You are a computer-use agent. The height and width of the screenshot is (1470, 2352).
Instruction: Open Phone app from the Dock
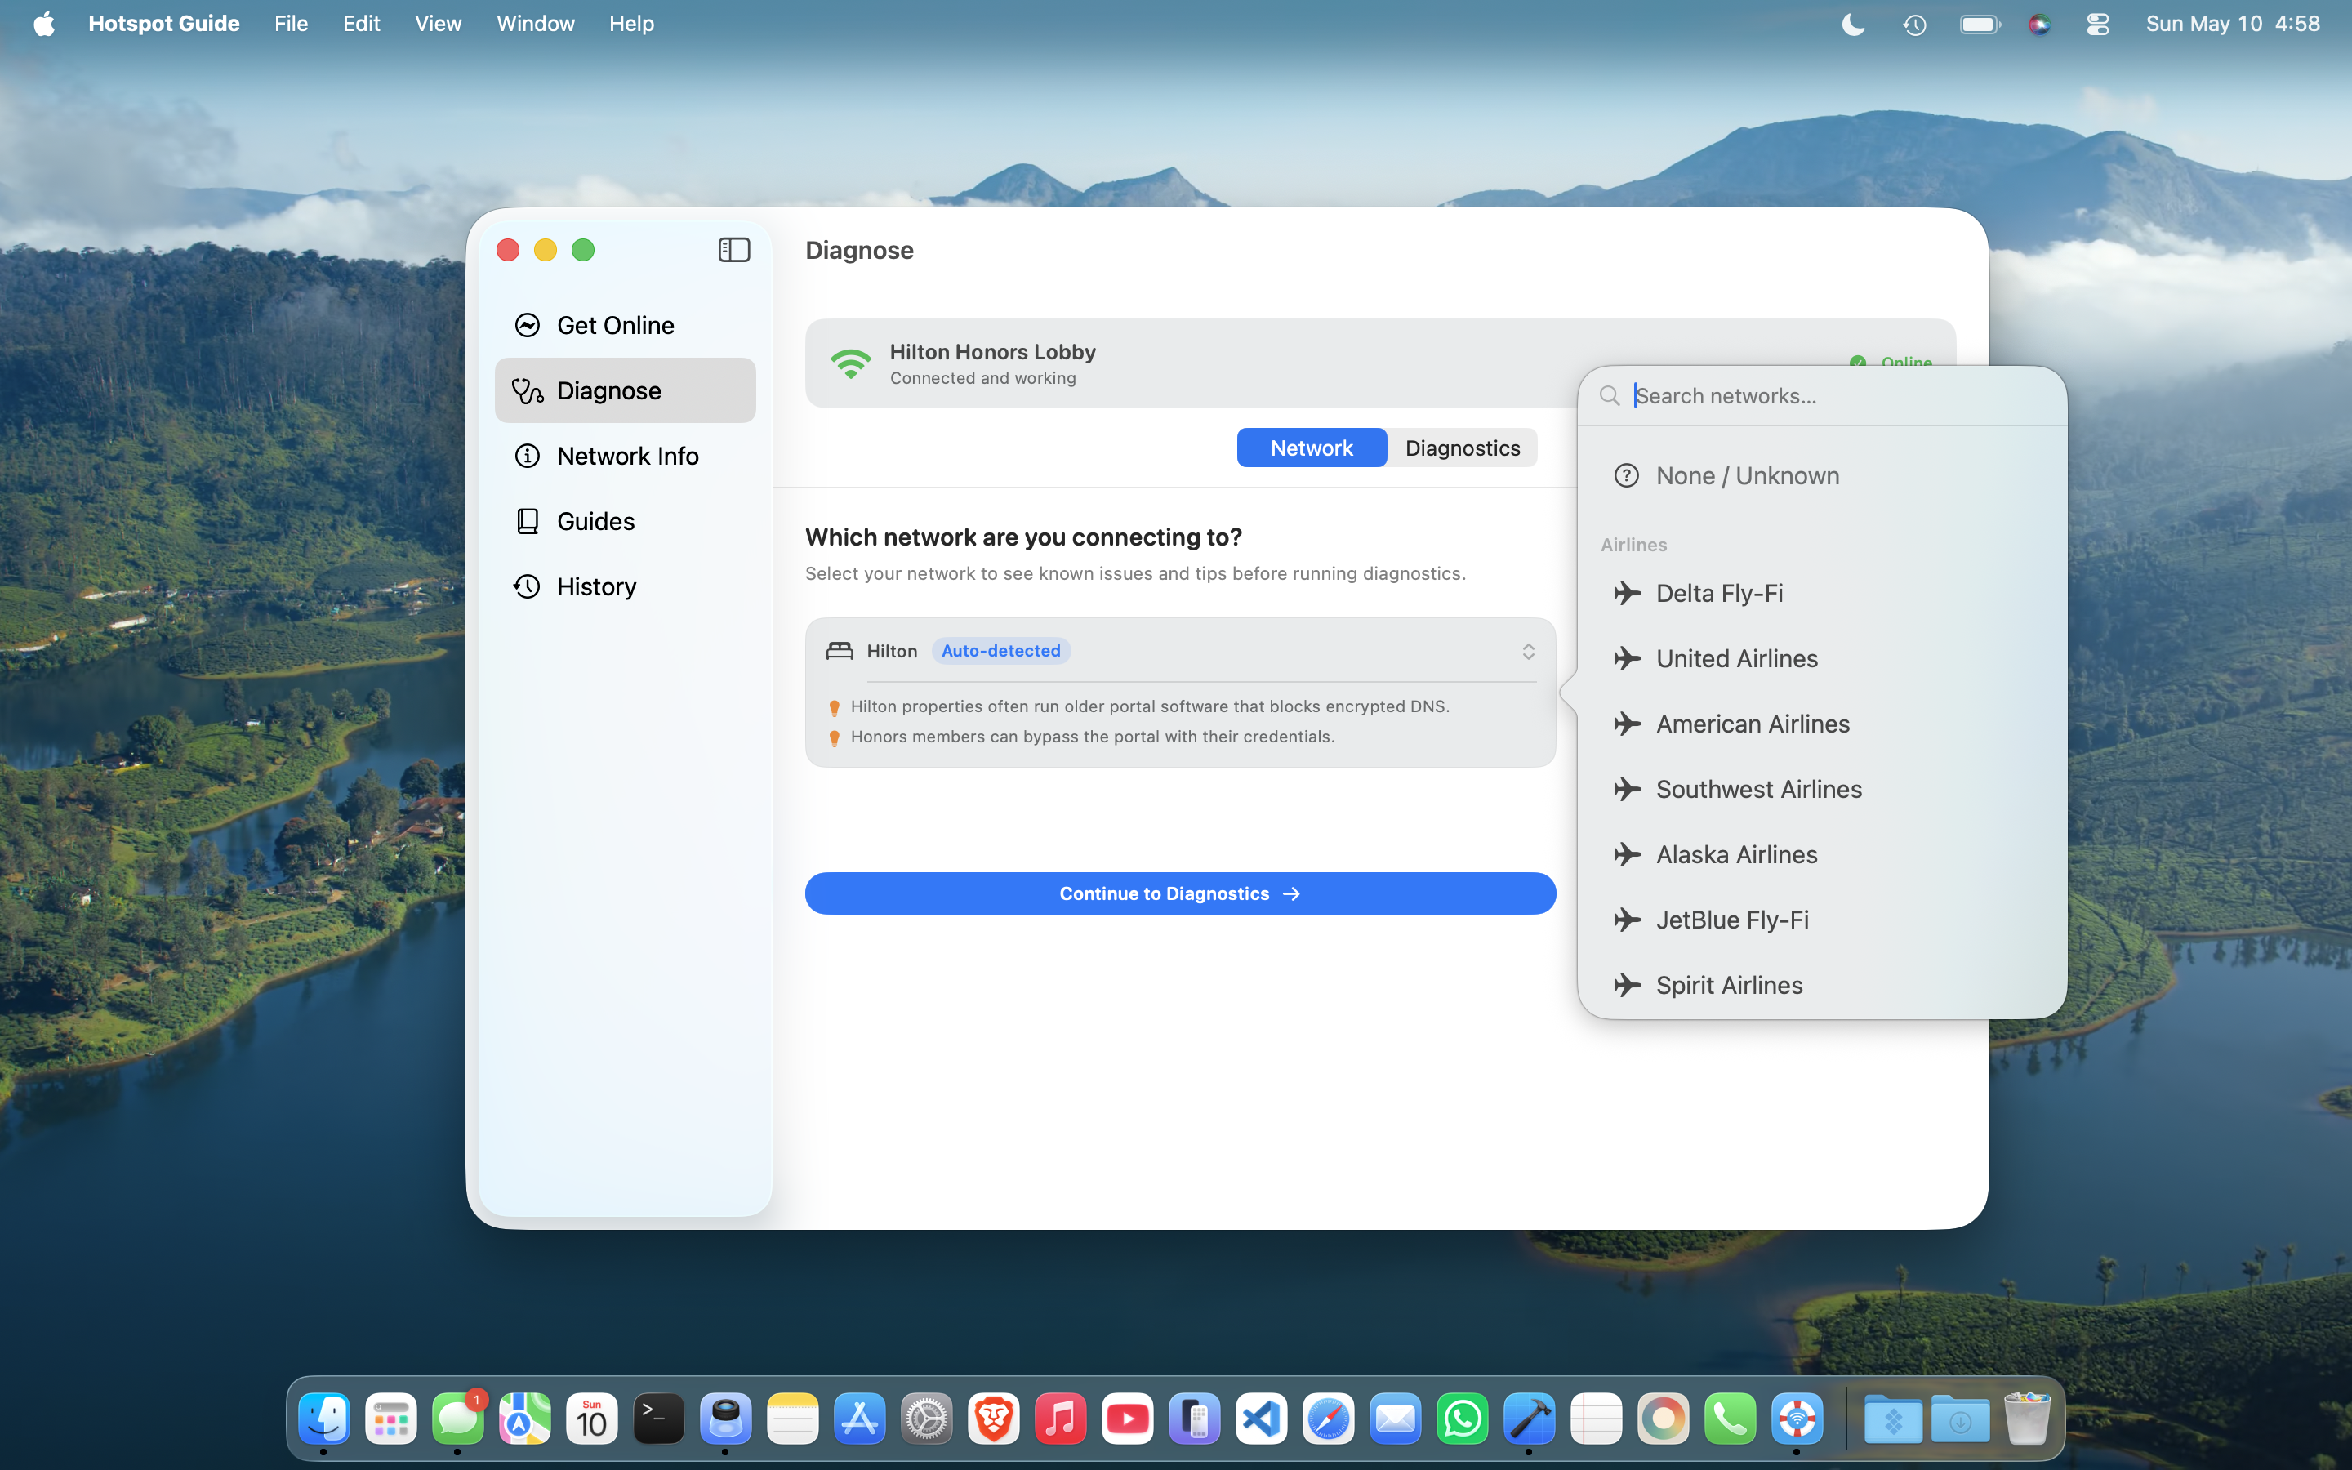[1731, 1419]
